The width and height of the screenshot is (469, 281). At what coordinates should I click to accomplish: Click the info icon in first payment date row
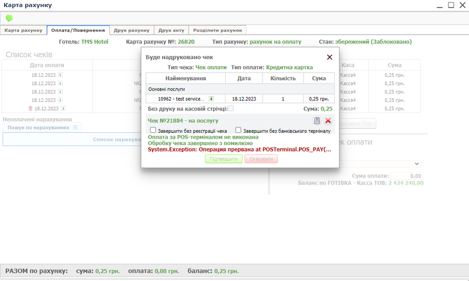[60, 75]
